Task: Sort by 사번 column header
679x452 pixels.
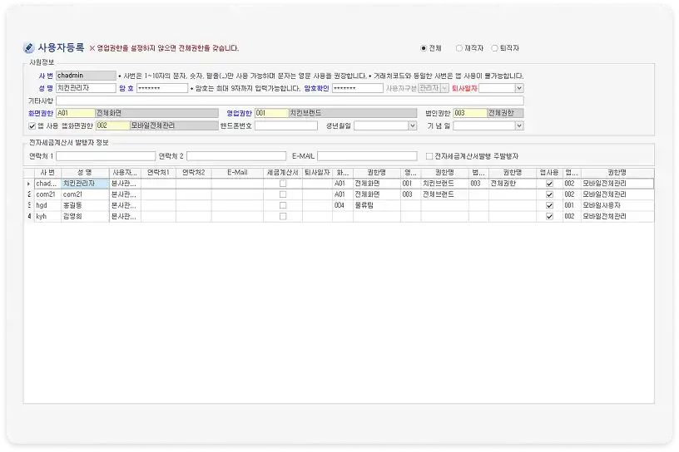Action: click(47, 173)
